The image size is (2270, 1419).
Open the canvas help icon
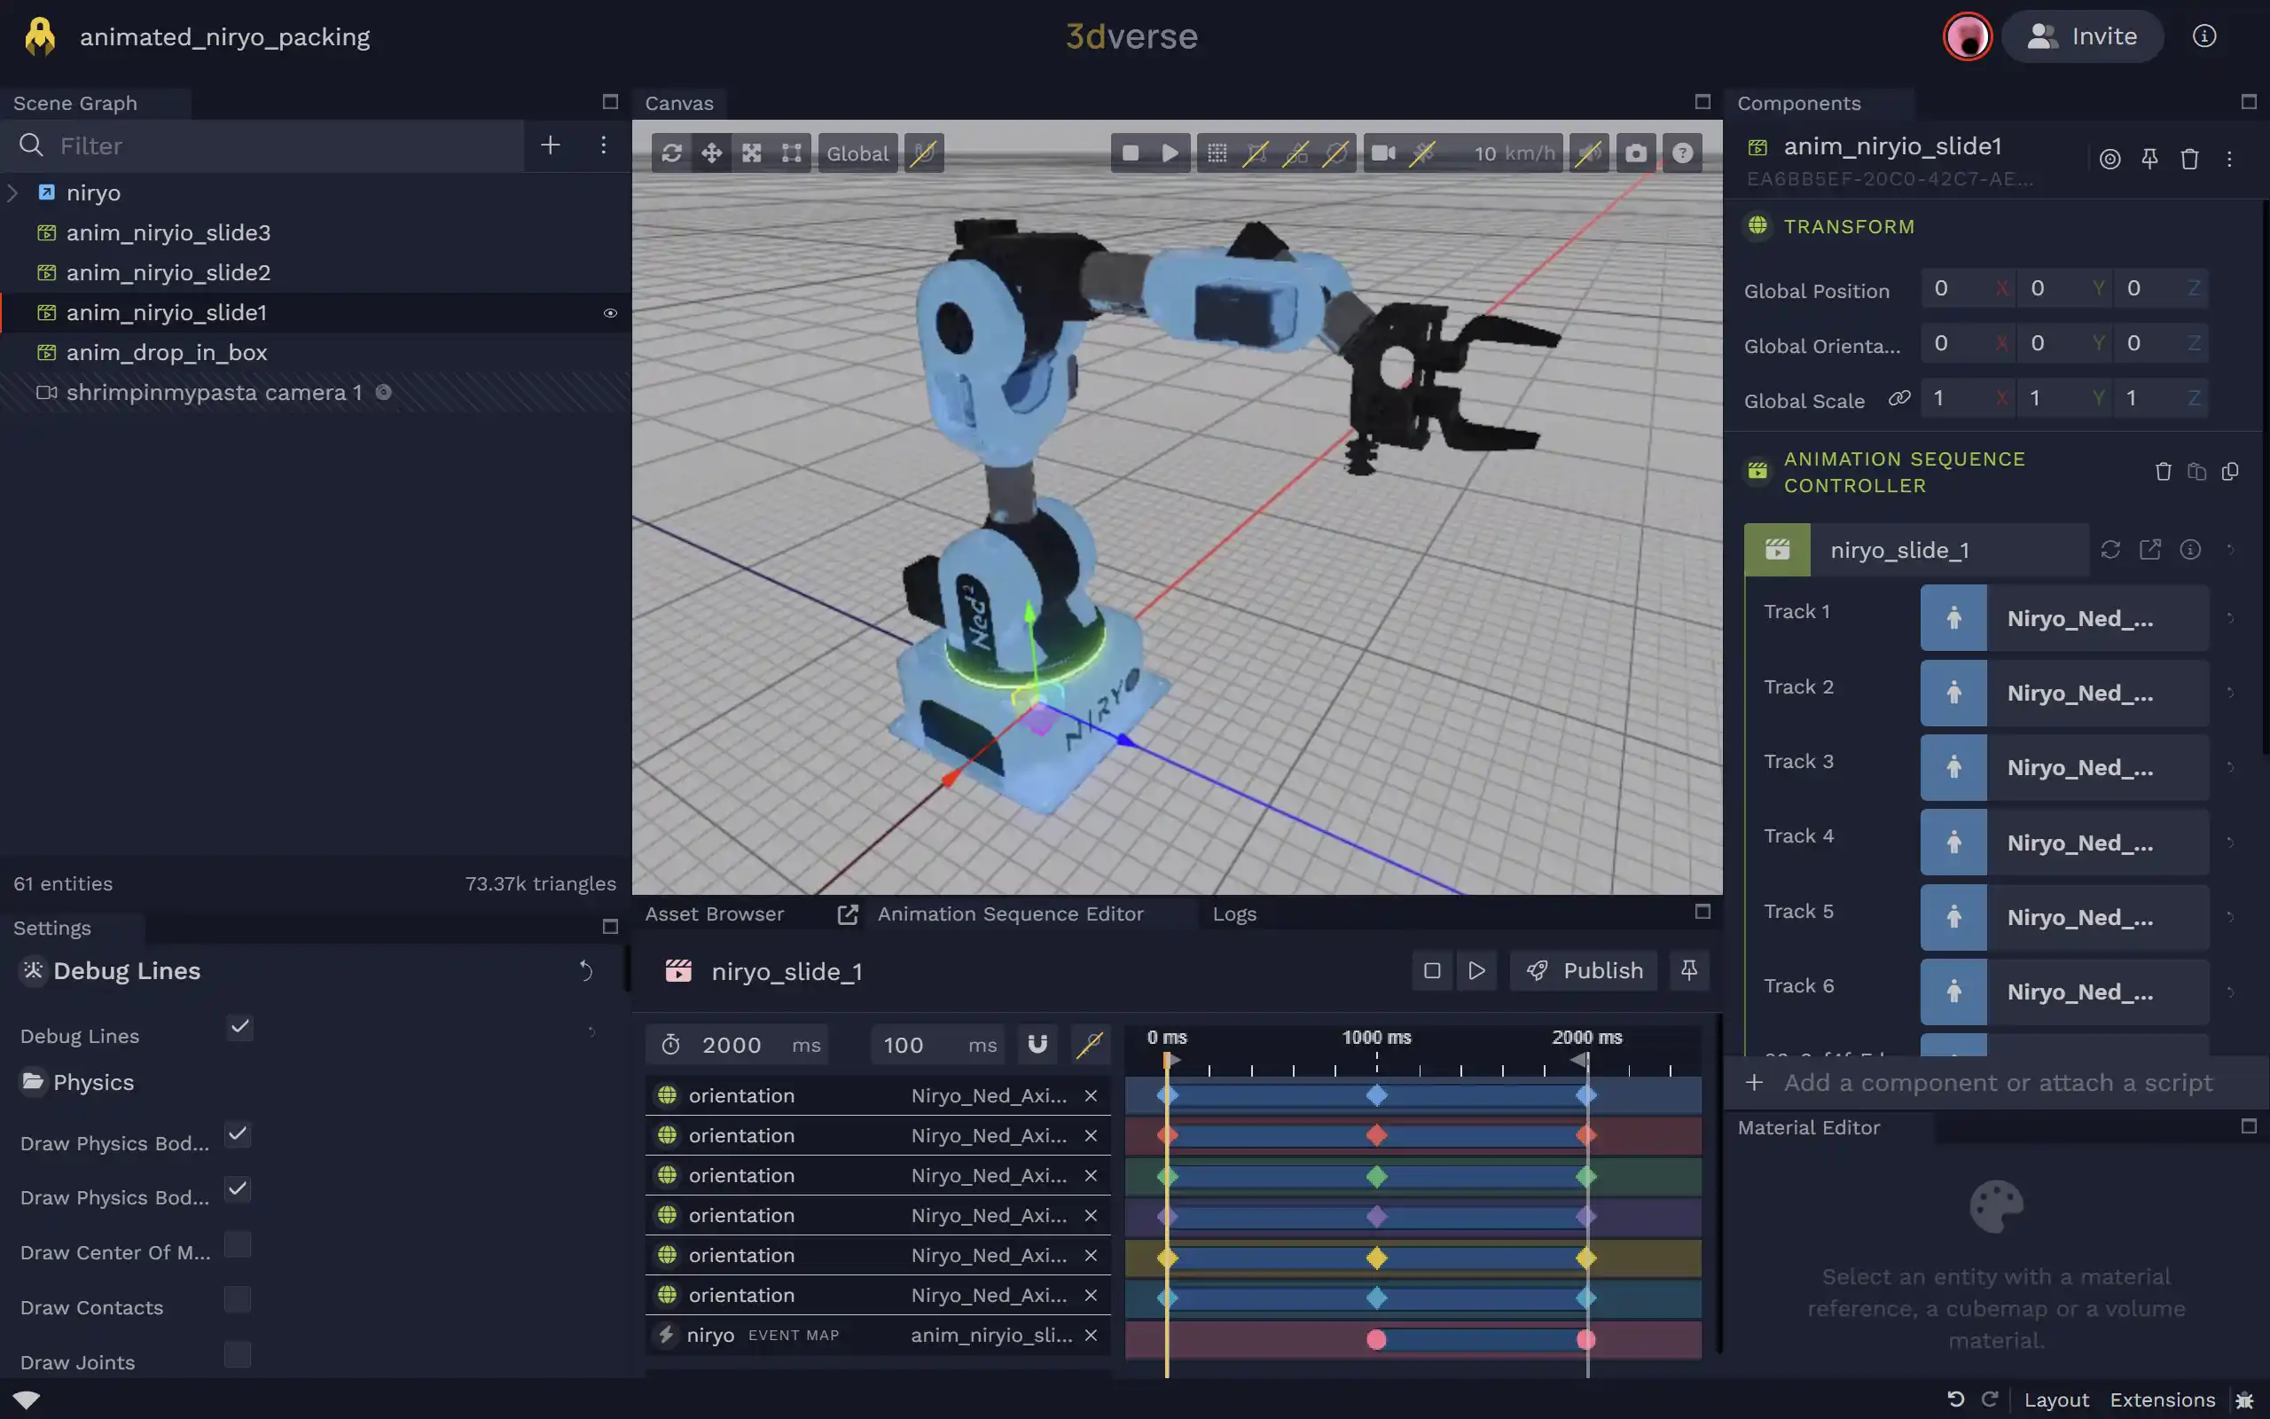(1682, 152)
